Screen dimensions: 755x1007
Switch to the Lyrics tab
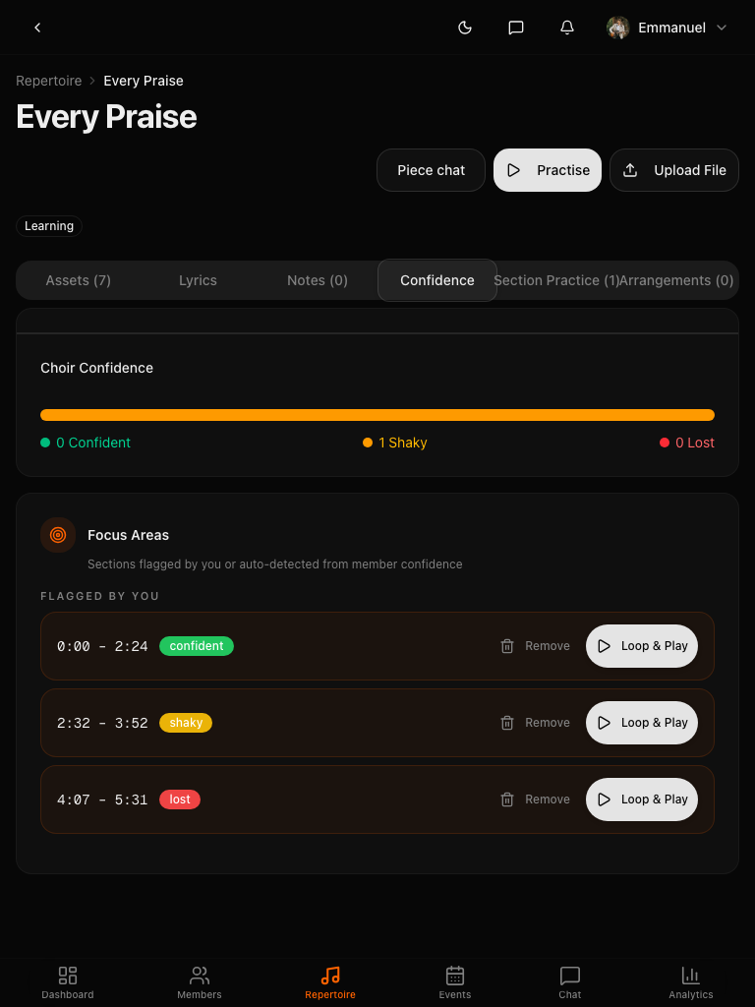click(x=198, y=280)
